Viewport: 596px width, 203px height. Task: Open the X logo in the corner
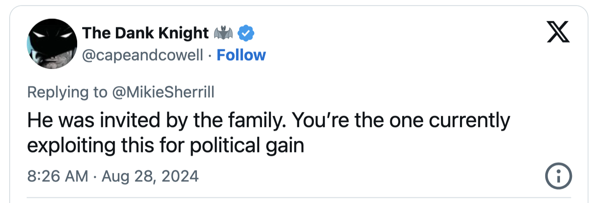pos(558,33)
